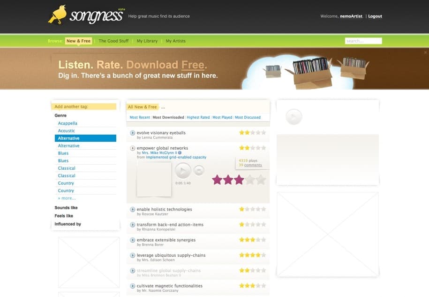Show more genres via '» more...'
429x297 pixels.
[x=67, y=198]
